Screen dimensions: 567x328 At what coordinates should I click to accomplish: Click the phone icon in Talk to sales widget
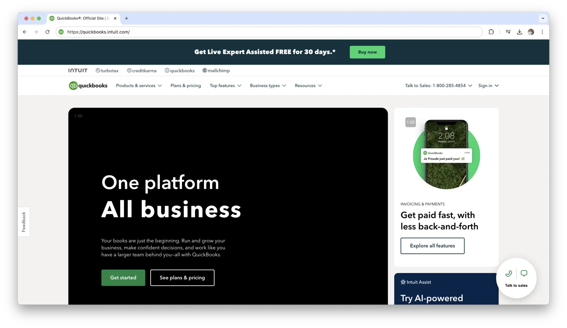(x=509, y=274)
